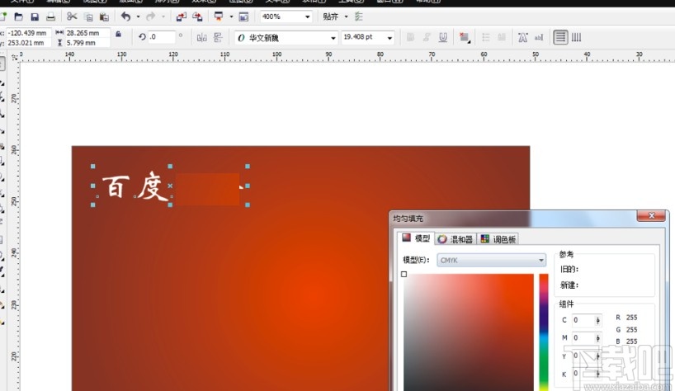Save the document with the floppy icon
The height and width of the screenshot is (391, 675).
pos(35,16)
